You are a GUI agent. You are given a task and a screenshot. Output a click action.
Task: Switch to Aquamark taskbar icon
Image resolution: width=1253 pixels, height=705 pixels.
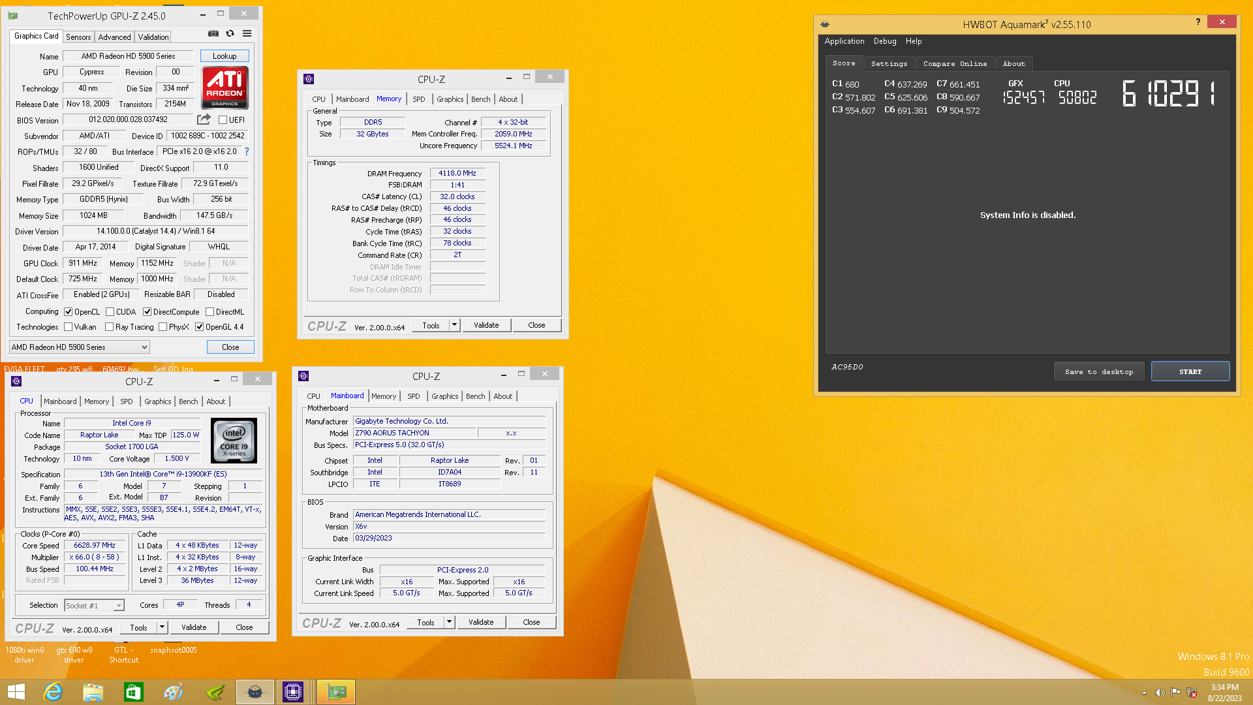coord(255,692)
